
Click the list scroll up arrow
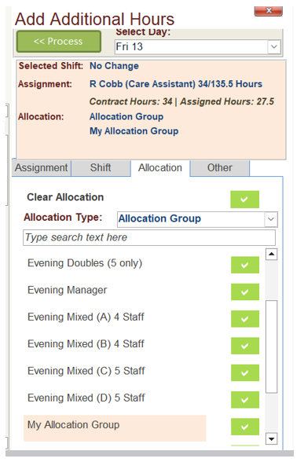pos(271,255)
